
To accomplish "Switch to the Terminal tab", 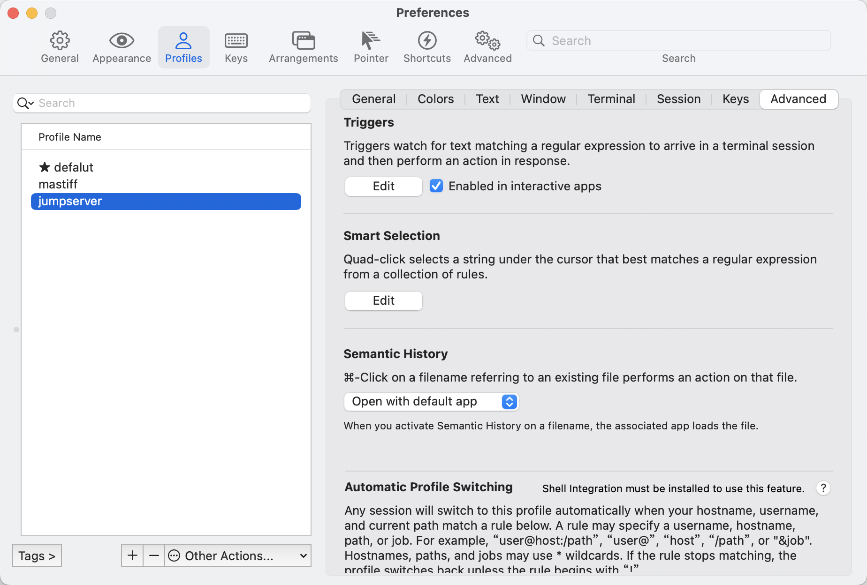I will pos(611,99).
